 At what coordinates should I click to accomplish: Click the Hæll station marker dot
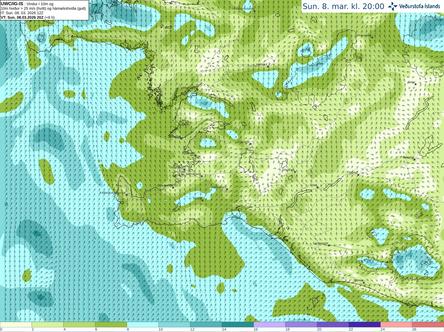pyautogui.click(x=317, y=187)
